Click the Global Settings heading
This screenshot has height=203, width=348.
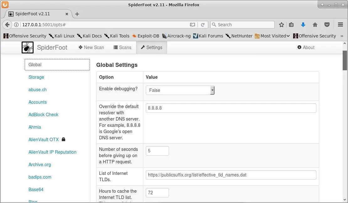(x=117, y=65)
